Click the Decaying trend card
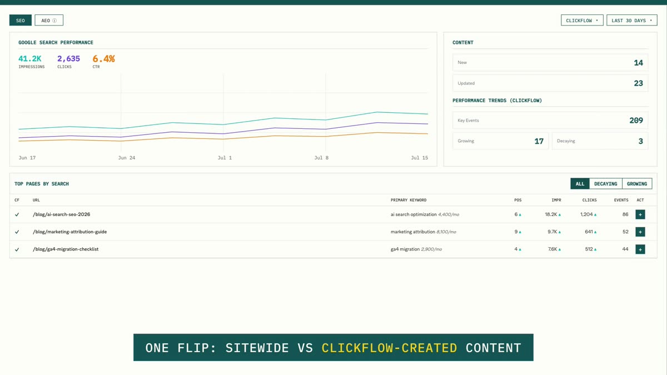Viewport: 667px width, 375px height. pyautogui.click(x=600, y=141)
